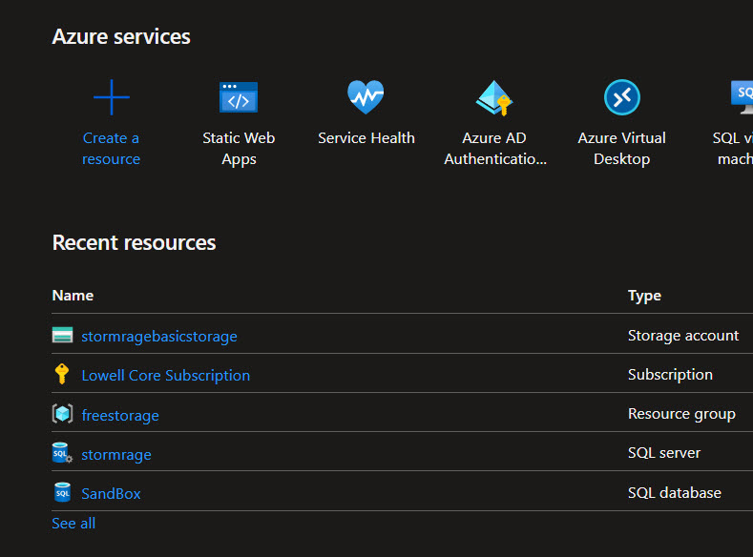Select the Service Health label
Screen dimensions: 753x557
click(x=366, y=138)
